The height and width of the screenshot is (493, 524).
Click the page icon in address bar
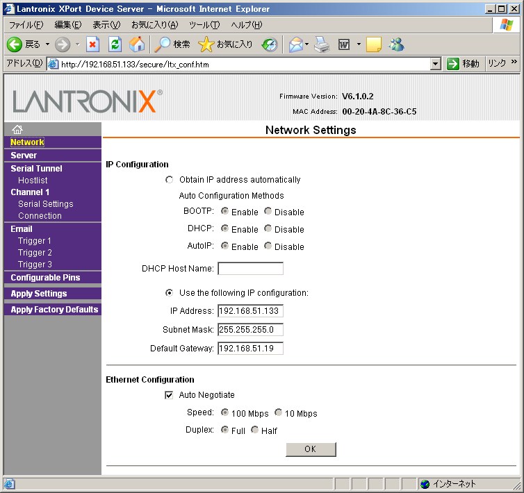[x=53, y=64]
